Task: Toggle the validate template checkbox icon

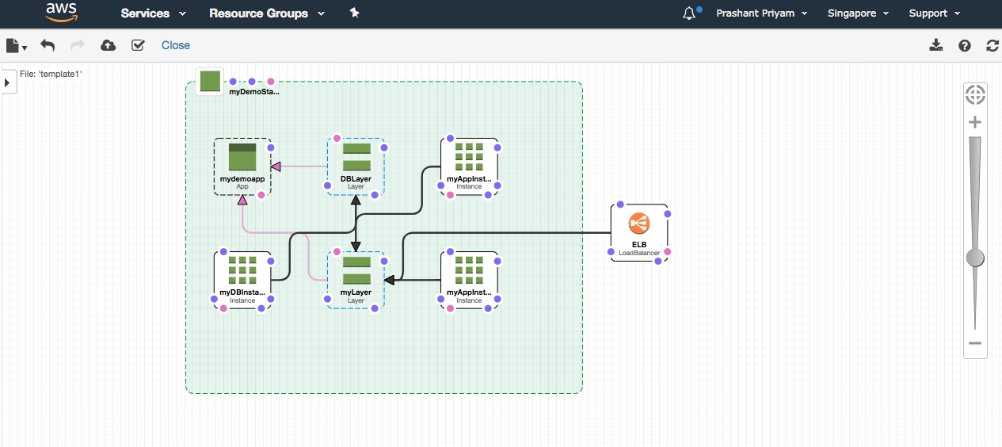Action: click(x=138, y=45)
